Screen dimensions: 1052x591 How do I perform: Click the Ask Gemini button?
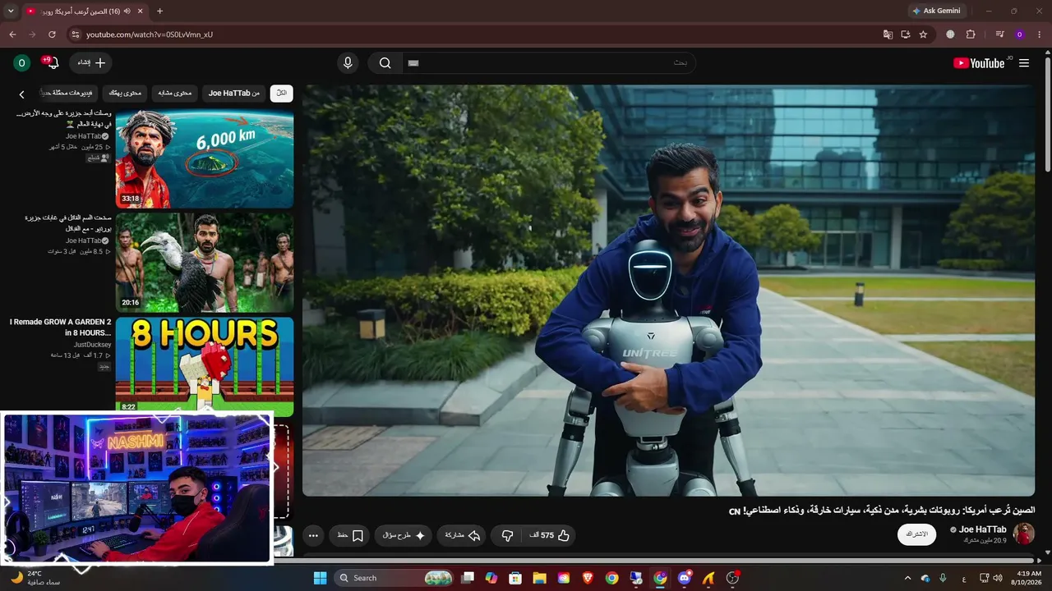(936, 11)
